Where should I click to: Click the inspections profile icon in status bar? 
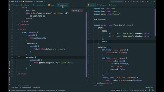coord(153,90)
